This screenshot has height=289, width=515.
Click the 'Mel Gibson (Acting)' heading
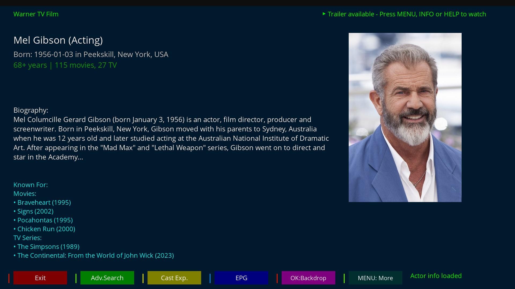(x=58, y=40)
